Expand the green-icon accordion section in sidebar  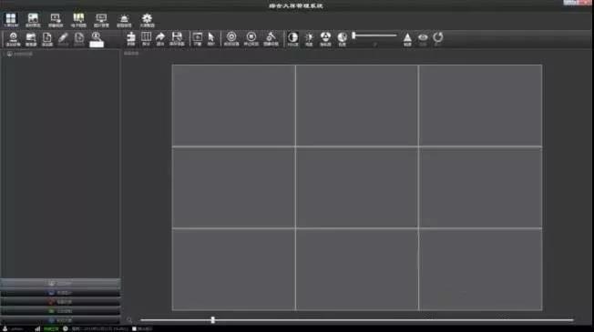(60, 311)
